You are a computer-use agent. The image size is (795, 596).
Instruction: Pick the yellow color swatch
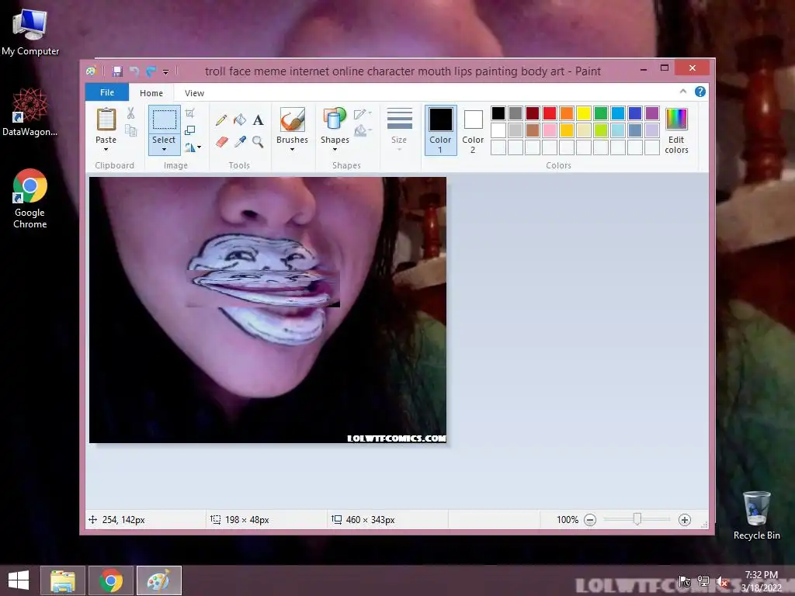click(584, 113)
